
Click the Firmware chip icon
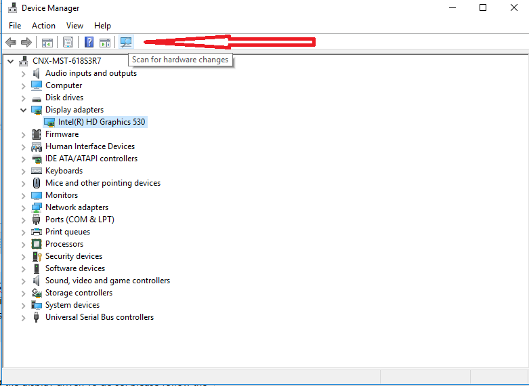point(37,134)
